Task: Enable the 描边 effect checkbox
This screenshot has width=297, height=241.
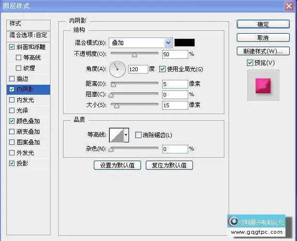Action: [x=12, y=78]
